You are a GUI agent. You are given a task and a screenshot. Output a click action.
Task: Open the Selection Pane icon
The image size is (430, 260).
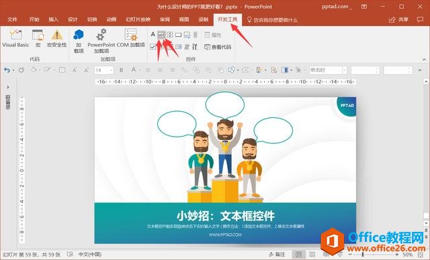click(x=273, y=70)
